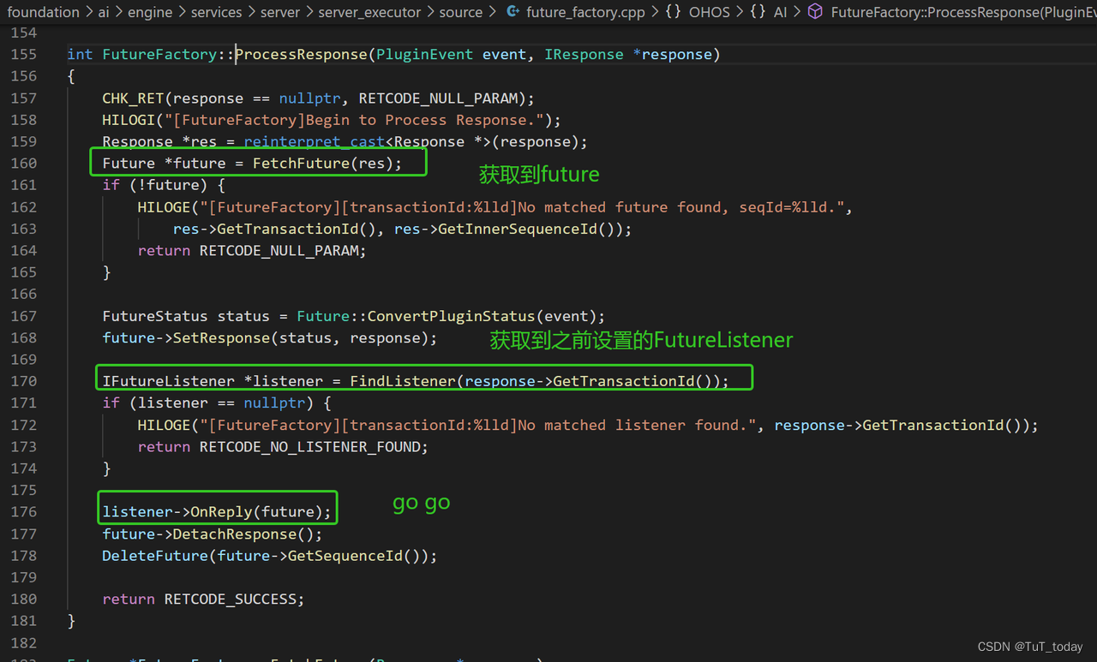Screen dimensions: 1097x662
Task: Open the source breadcrumb folder
Action: coord(461,12)
